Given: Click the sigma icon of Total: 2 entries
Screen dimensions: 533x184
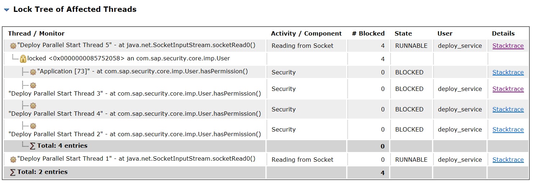Looking at the screenshot, I should click(x=13, y=172).
